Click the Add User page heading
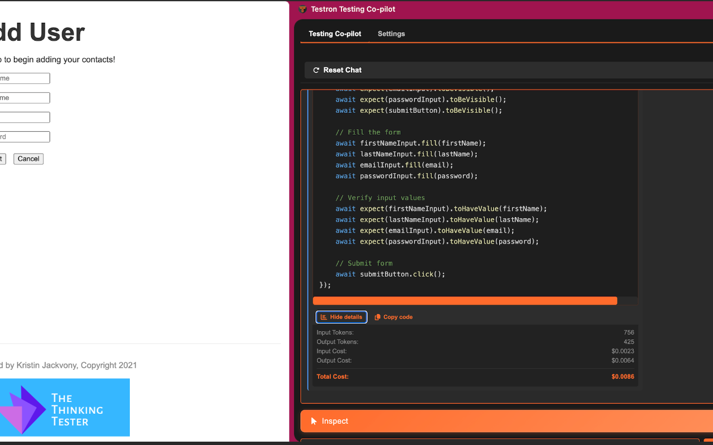The height and width of the screenshot is (445, 713). (x=42, y=33)
